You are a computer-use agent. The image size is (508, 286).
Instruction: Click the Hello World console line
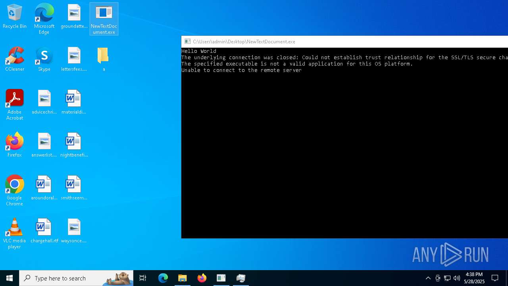click(x=199, y=51)
